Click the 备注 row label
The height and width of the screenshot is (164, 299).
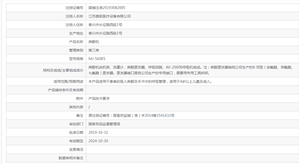click(x=80, y=115)
